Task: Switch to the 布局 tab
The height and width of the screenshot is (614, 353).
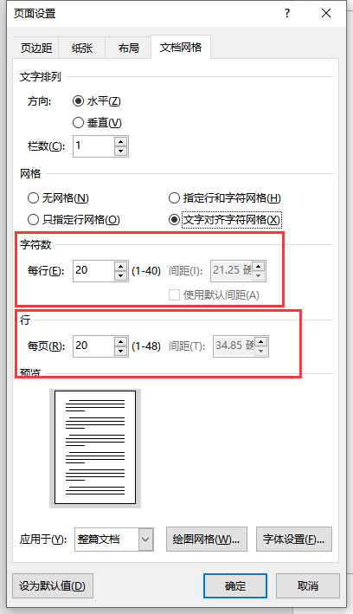Action: pyautogui.click(x=128, y=48)
